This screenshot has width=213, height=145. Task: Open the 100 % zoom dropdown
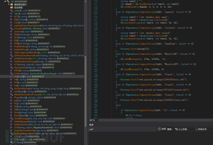[98, 120]
